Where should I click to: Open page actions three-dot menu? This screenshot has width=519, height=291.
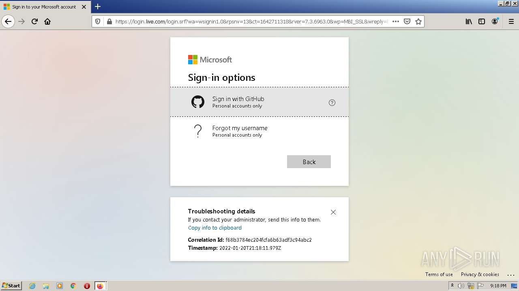(x=396, y=21)
